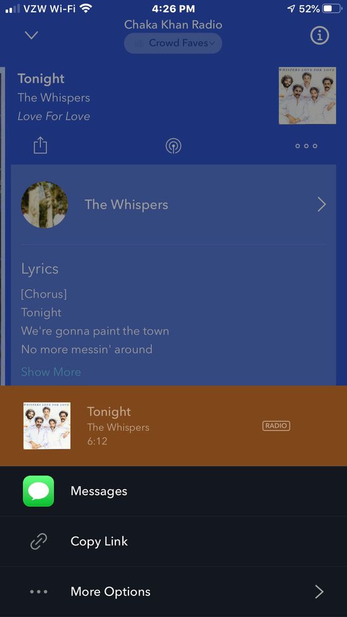Tap the album thumbnail in the share card
The height and width of the screenshot is (617, 347).
click(x=47, y=426)
